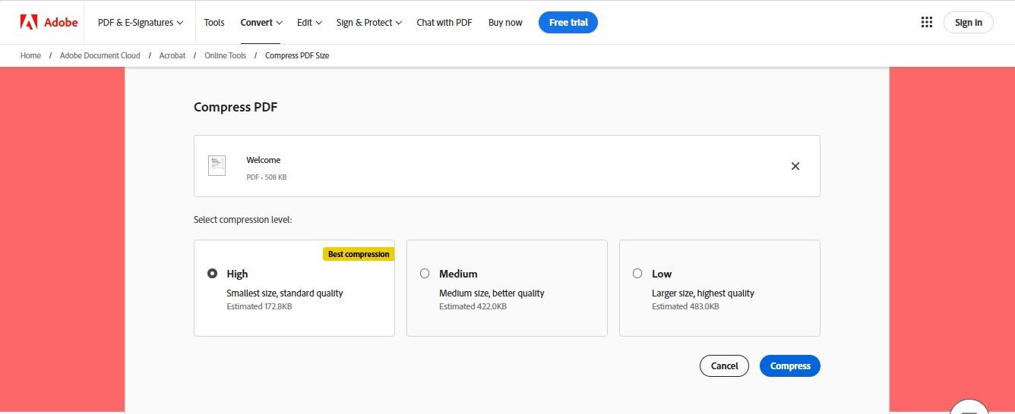Start the Free trial
1015x414 pixels.
[568, 22]
